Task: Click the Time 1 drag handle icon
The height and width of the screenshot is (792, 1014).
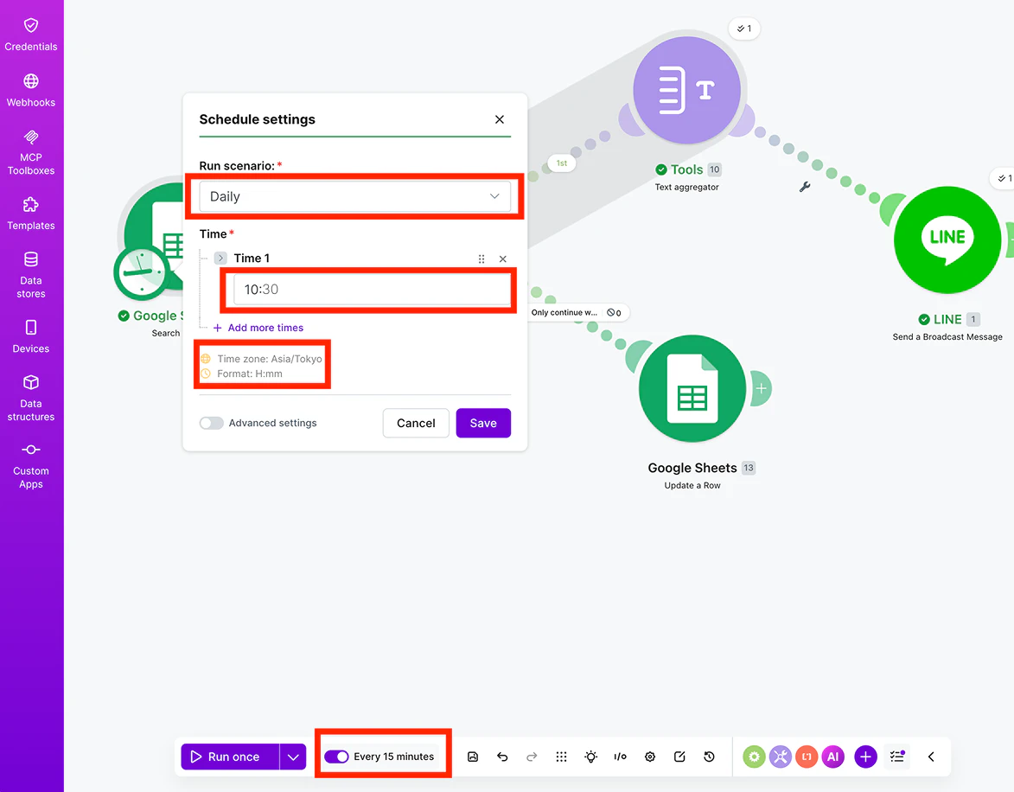Action: pyautogui.click(x=481, y=259)
